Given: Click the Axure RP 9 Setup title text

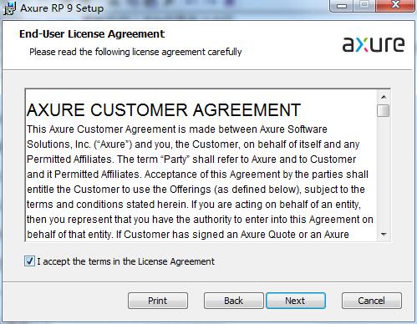Looking at the screenshot, I should [x=62, y=8].
